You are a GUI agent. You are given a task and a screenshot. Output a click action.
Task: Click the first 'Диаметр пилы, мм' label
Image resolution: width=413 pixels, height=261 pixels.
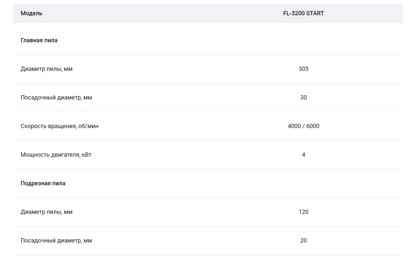point(46,69)
